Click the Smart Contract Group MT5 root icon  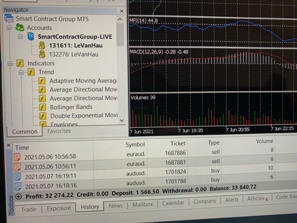9,19
